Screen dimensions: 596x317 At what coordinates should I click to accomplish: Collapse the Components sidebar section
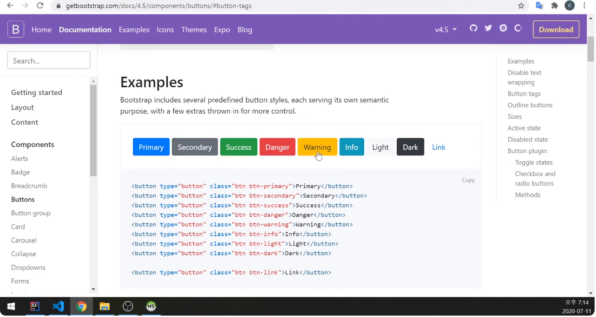click(33, 144)
